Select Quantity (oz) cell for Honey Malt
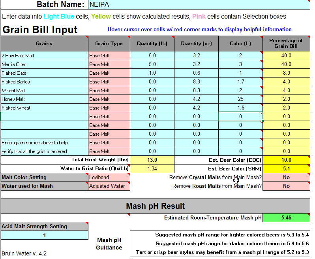The height and width of the screenshot is (259, 315). pyautogui.click(x=196, y=99)
